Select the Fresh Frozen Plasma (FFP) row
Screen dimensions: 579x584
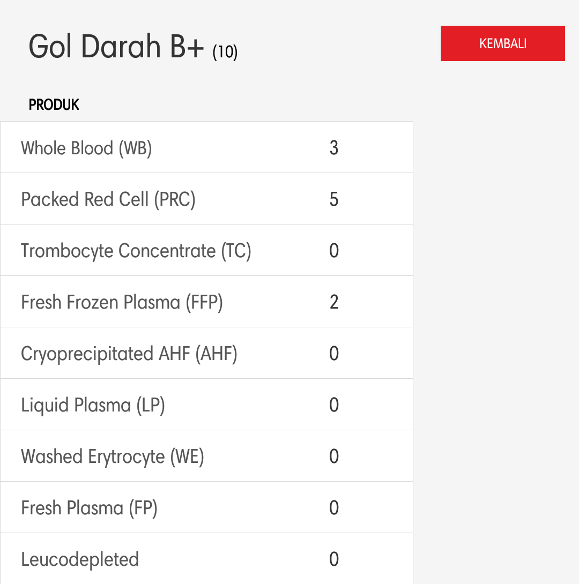(206, 302)
